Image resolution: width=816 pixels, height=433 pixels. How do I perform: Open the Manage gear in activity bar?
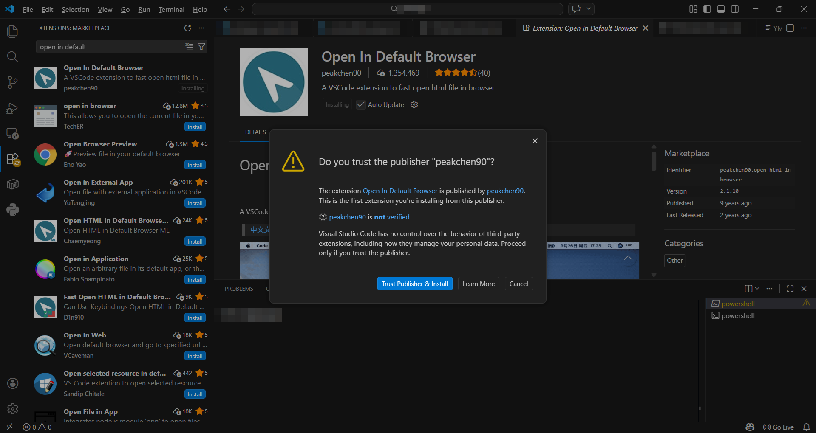coord(13,409)
